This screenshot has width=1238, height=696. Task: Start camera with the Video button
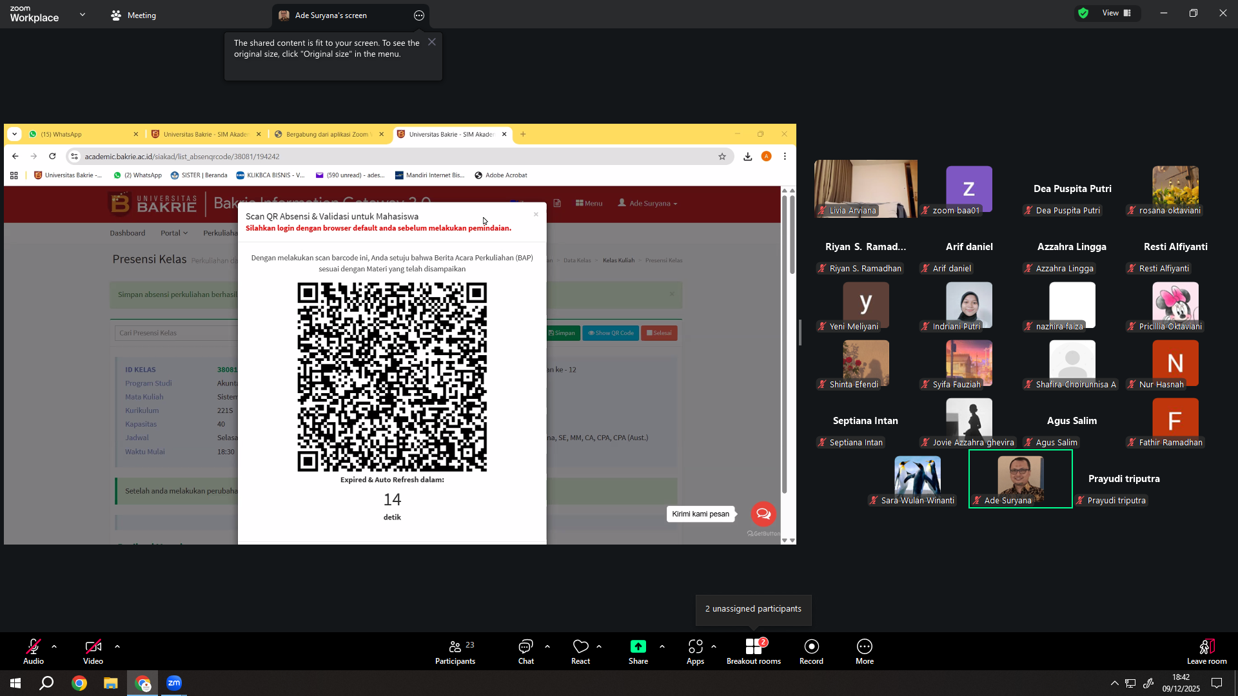pos(93,652)
